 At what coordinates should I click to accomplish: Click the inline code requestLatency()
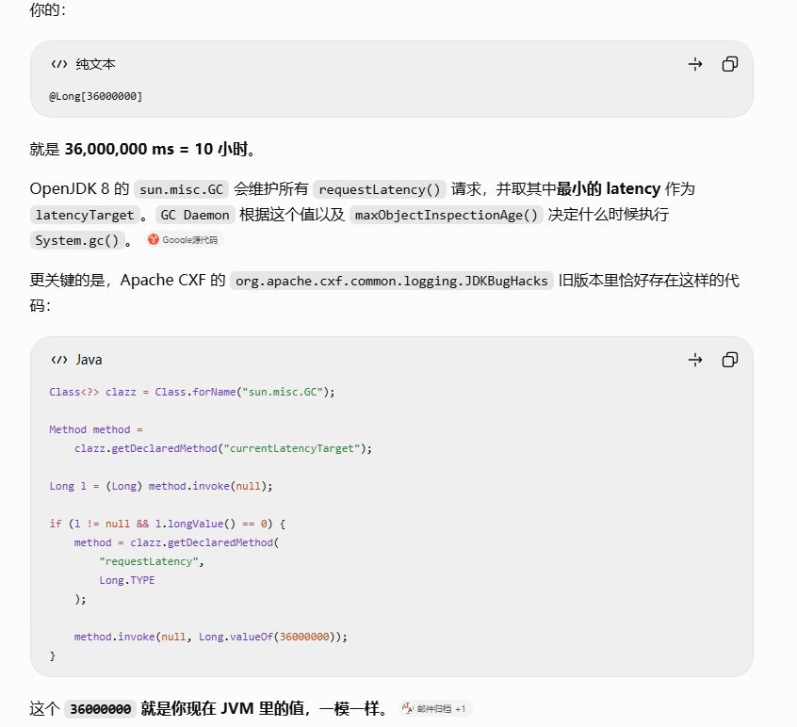click(380, 189)
